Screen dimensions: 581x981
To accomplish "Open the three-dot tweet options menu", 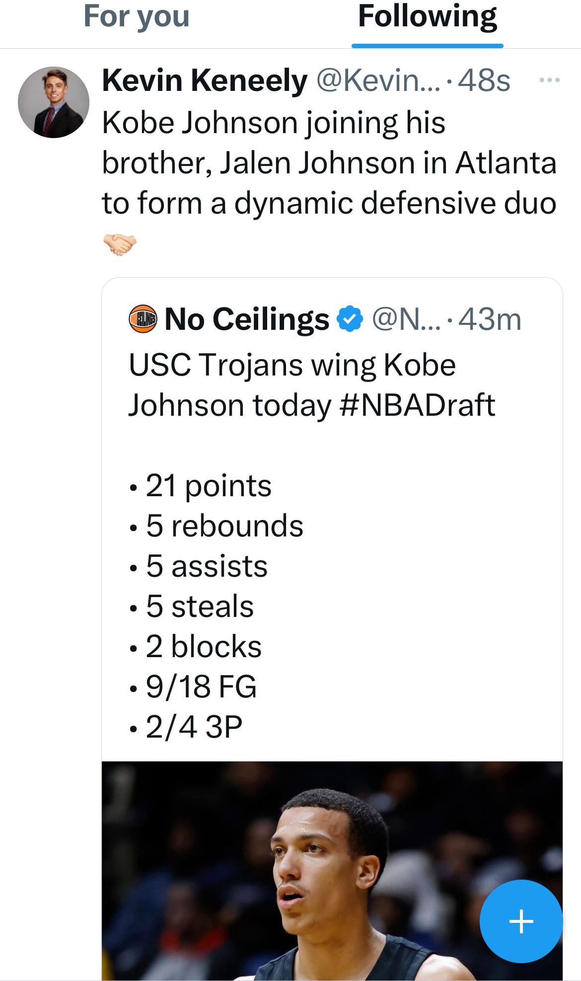I will click(550, 80).
